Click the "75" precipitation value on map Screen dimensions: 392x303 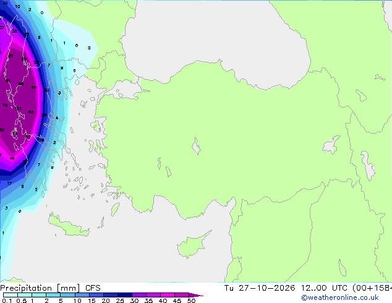[x=5, y=106]
